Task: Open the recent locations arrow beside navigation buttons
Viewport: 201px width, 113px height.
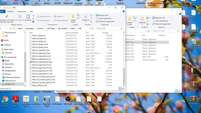Action: point(8,29)
